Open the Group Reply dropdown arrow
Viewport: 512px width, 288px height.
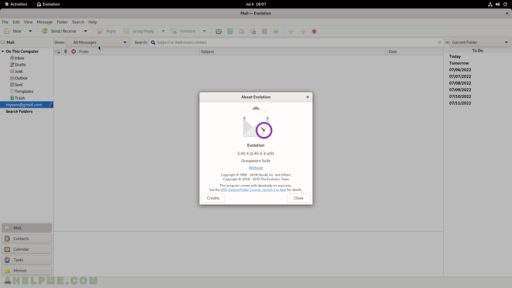pyautogui.click(x=163, y=31)
